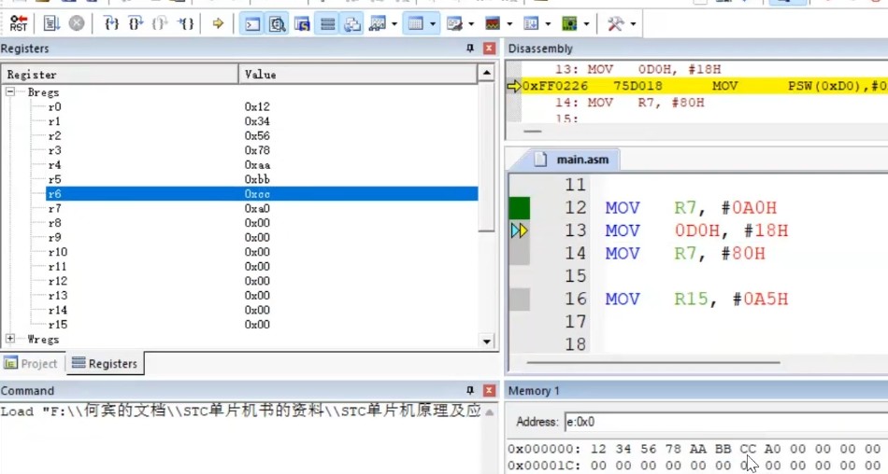The height and width of the screenshot is (474, 888).
Task: Click Show Next Statement yellow arrow
Action: pyautogui.click(x=218, y=23)
